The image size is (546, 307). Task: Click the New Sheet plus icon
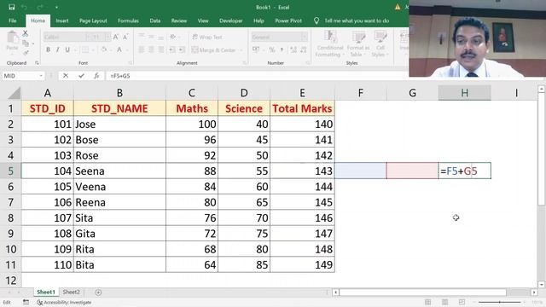click(98, 293)
